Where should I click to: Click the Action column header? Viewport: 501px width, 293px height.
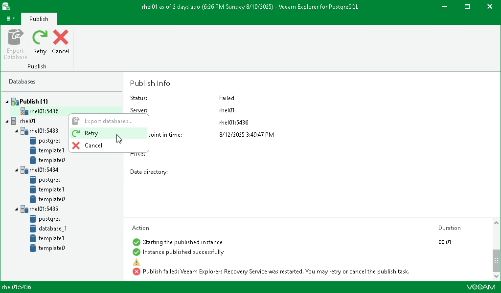coord(140,228)
